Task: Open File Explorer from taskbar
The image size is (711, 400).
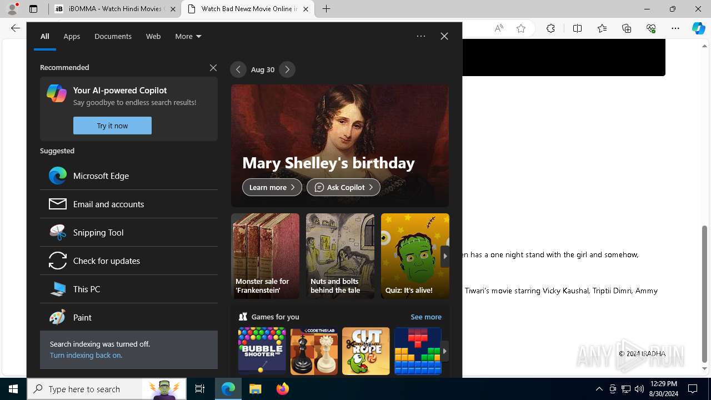Action: 256,389
